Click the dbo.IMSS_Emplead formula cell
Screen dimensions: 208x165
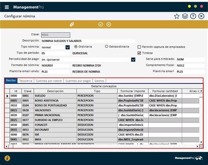coord(133,140)
